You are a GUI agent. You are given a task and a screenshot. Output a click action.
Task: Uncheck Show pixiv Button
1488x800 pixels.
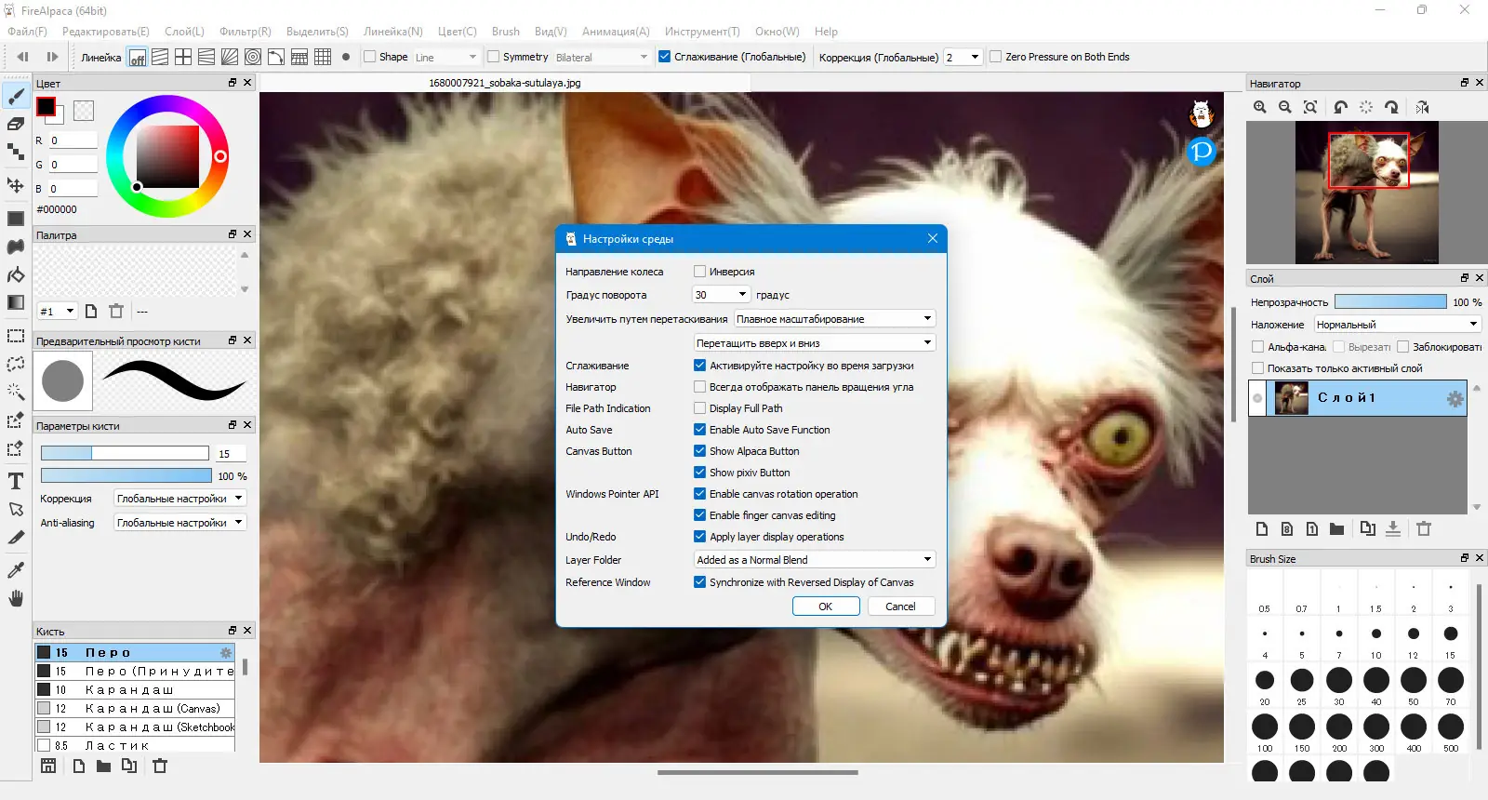(x=699, y=472)
